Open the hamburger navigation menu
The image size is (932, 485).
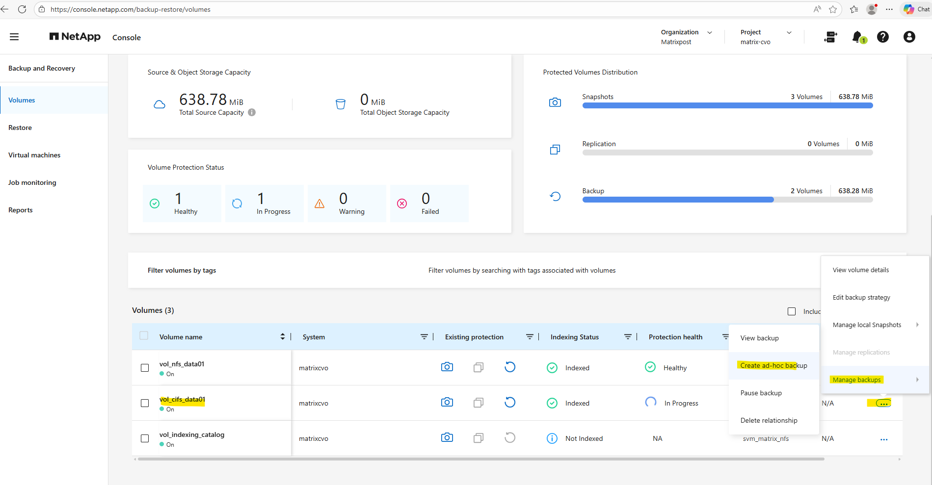(14, 37)
